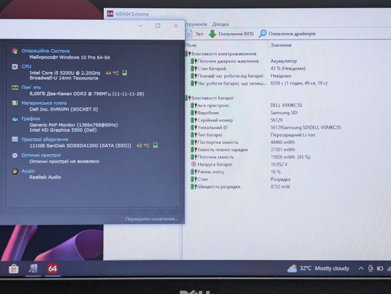Select the Стан row showing Розрядка
Image resolution: width=391 pixels, height=294 pixels.
(241, 179)
